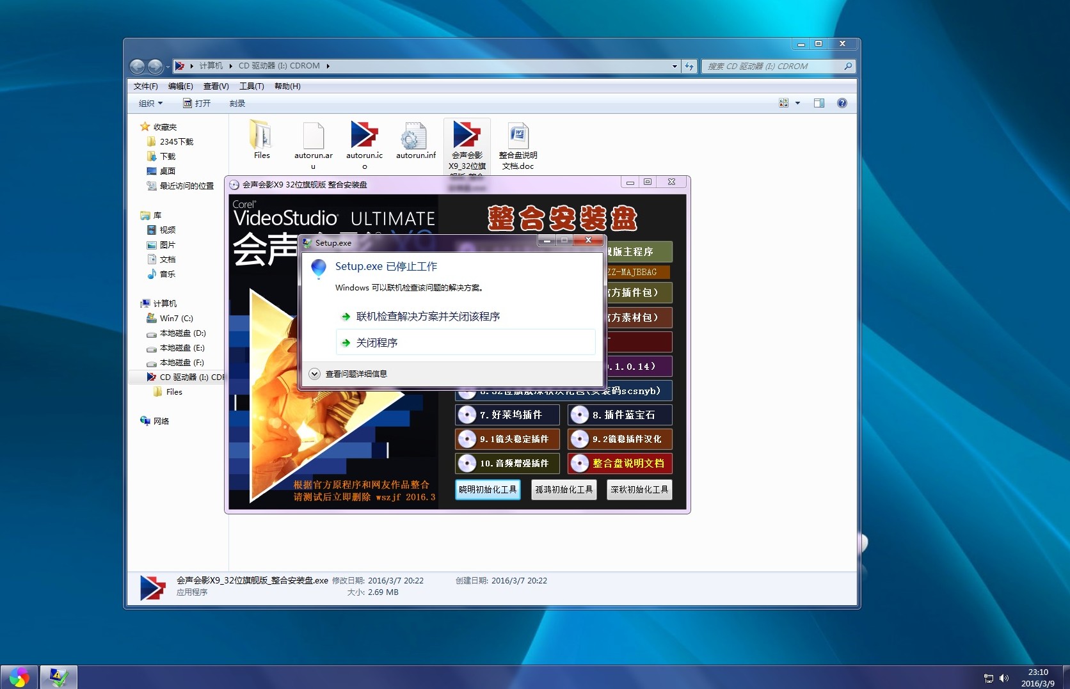
Task: Click the 整合盘说明文档 button
Action: coord(620,464)
